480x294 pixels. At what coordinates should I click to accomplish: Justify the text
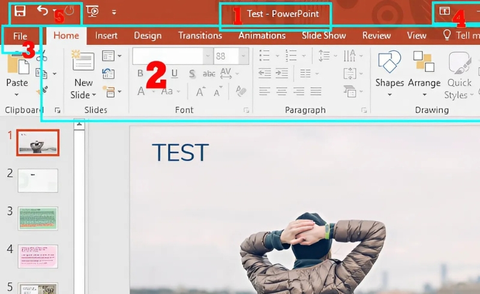point(316,91)
